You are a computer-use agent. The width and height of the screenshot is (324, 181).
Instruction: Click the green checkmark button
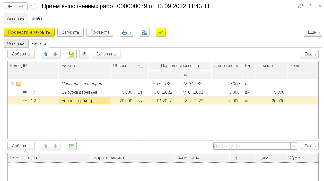point(161,32)
